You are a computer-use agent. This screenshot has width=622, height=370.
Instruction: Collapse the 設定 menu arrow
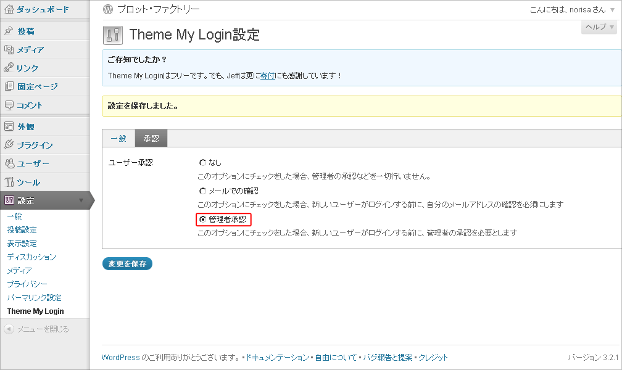[x=81, y=200]
